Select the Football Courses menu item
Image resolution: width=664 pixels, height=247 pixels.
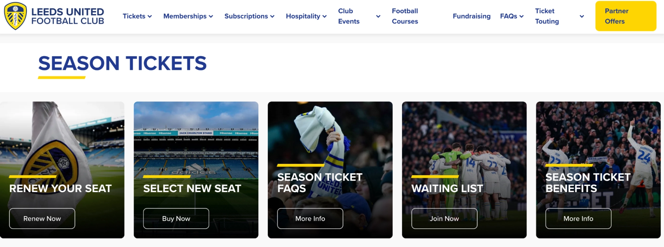tap(405, 16)
